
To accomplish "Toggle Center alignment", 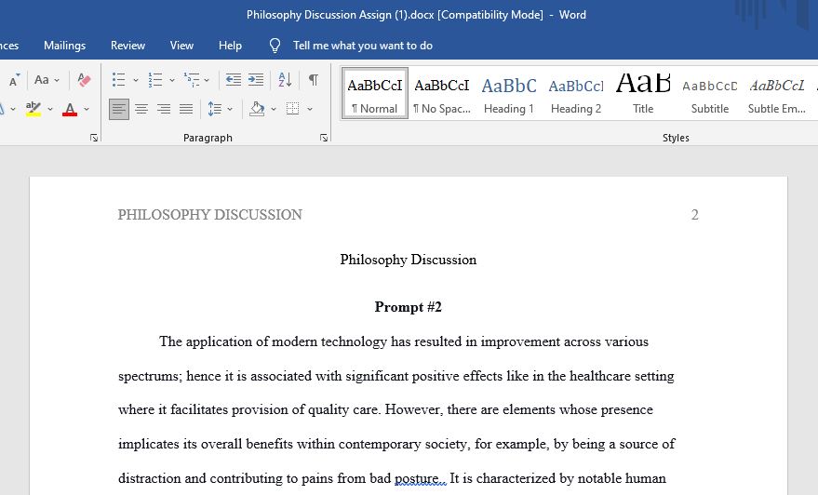I will [141, 109].
